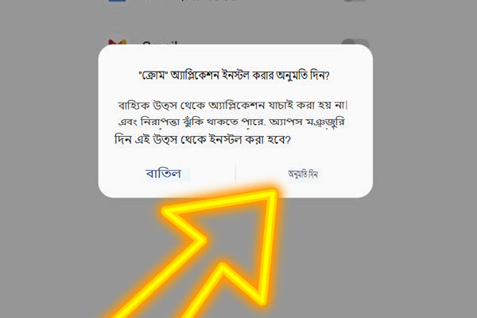Tap the বাতিল cancel button
This screenshot has width=477, height=318.
tap(164, 174)
